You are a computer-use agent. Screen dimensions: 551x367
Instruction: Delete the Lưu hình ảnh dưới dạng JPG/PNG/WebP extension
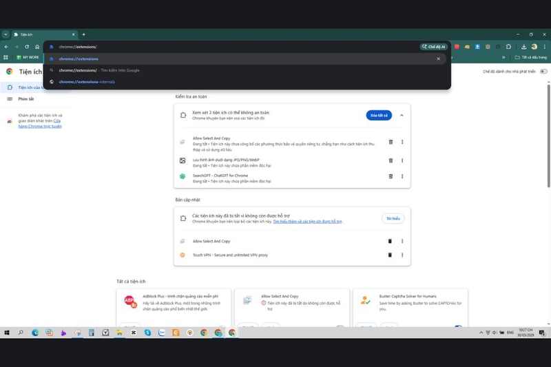[391, 160]
